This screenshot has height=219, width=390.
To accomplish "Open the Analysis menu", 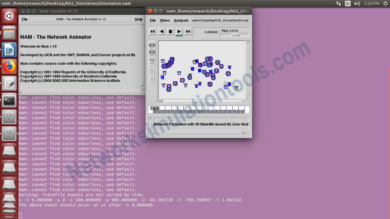I will pos(181,20).
